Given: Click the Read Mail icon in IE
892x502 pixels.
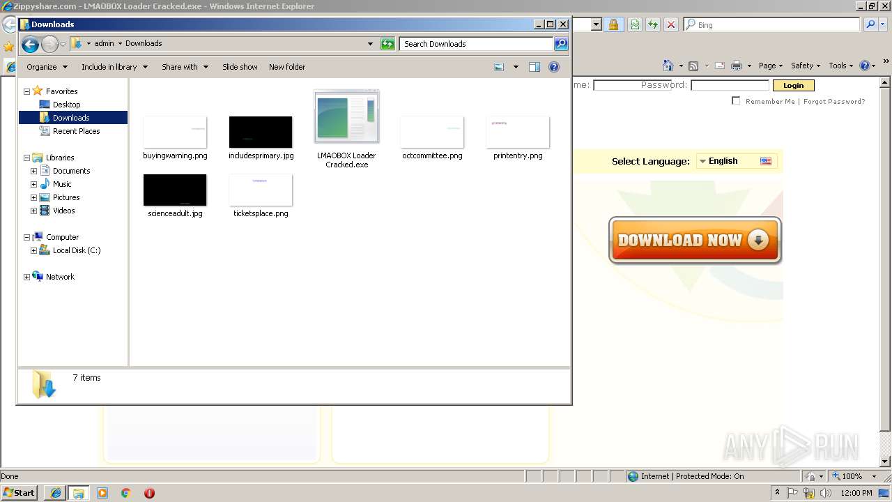Looking at the screenshot, I should click(719, 66).
